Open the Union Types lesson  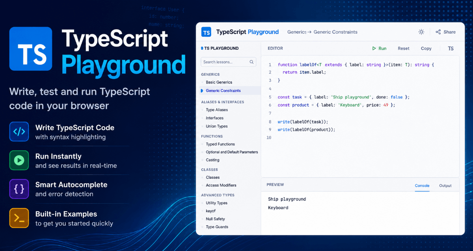pyautogui.click(x=216, y=126)
